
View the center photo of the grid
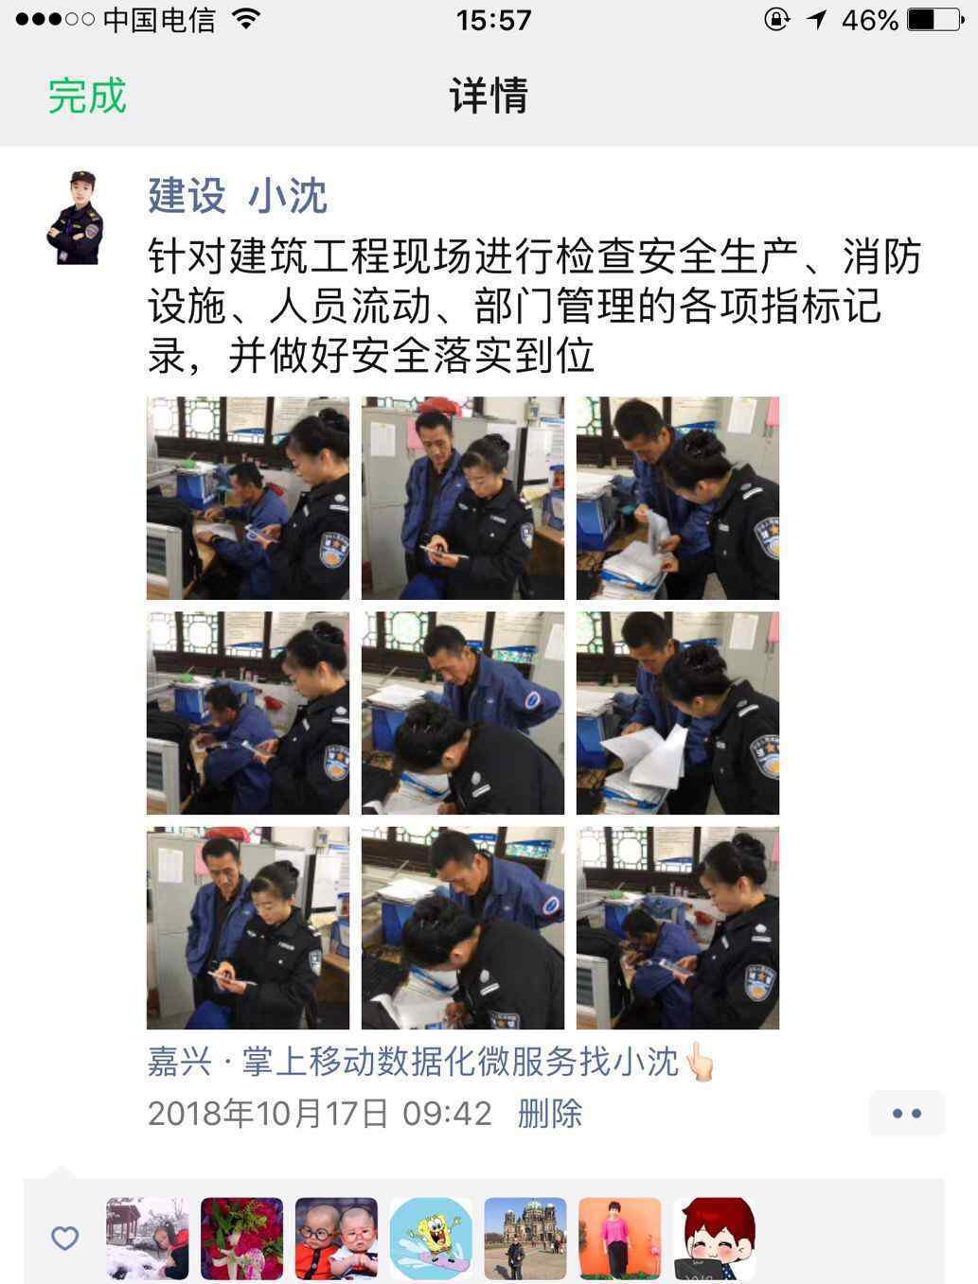coord(463,712)
